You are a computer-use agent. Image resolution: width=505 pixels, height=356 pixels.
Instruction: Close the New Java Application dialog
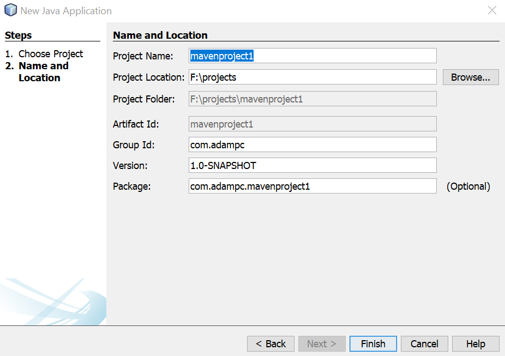pos(492,10)
